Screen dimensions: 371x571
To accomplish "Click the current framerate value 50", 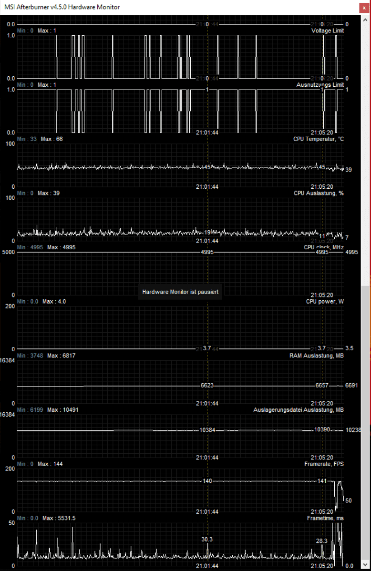I will (x=349, y=501).
